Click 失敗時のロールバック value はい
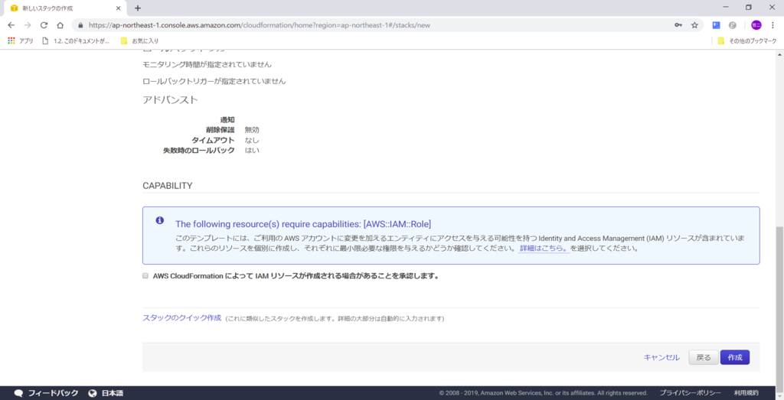Screen dimensions: 784x400 [x=252, y=151]
